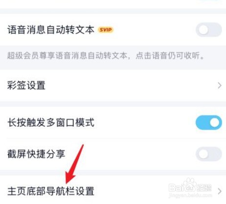Click the red arrow annotation
This screenshot has width=226, height=204.
coord(74,164)
